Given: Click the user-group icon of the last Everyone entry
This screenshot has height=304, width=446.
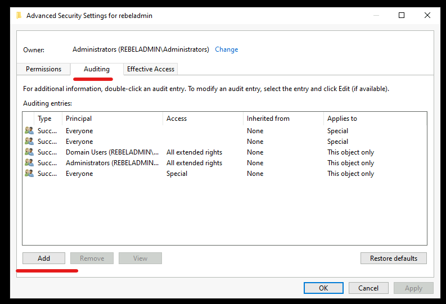Looking at the screenshot, I should point(29,173).
